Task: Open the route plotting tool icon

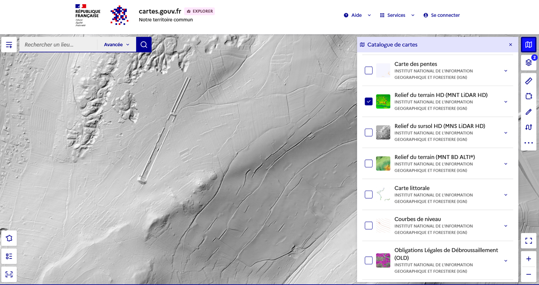Action: click(528, 127)
